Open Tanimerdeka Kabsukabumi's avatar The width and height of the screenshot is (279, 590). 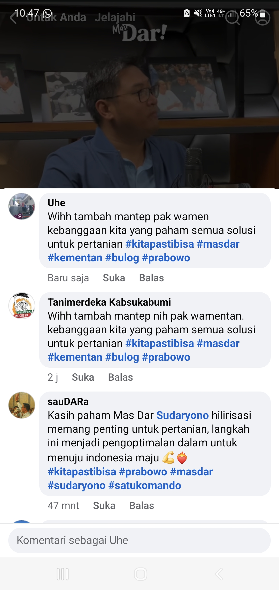click(22, 306)
